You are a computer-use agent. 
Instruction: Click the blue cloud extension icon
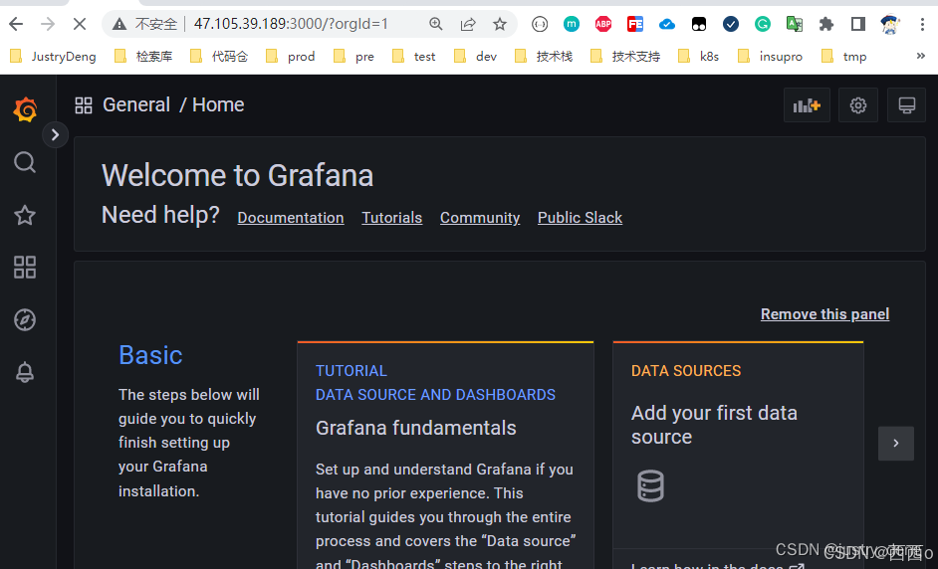667,24
